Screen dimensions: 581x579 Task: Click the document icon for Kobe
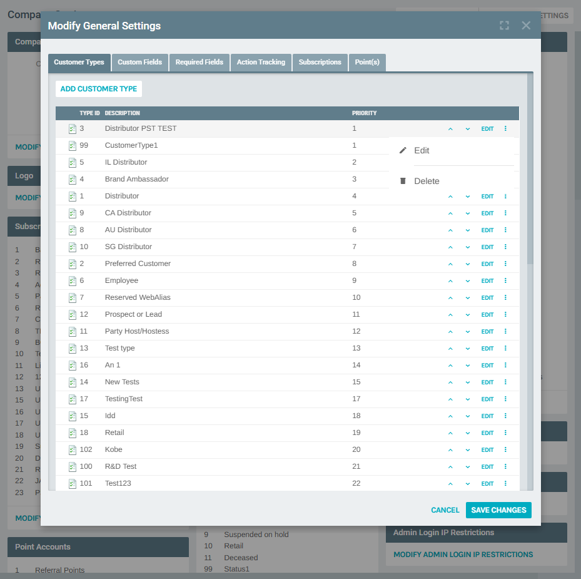tap(73, 450)
